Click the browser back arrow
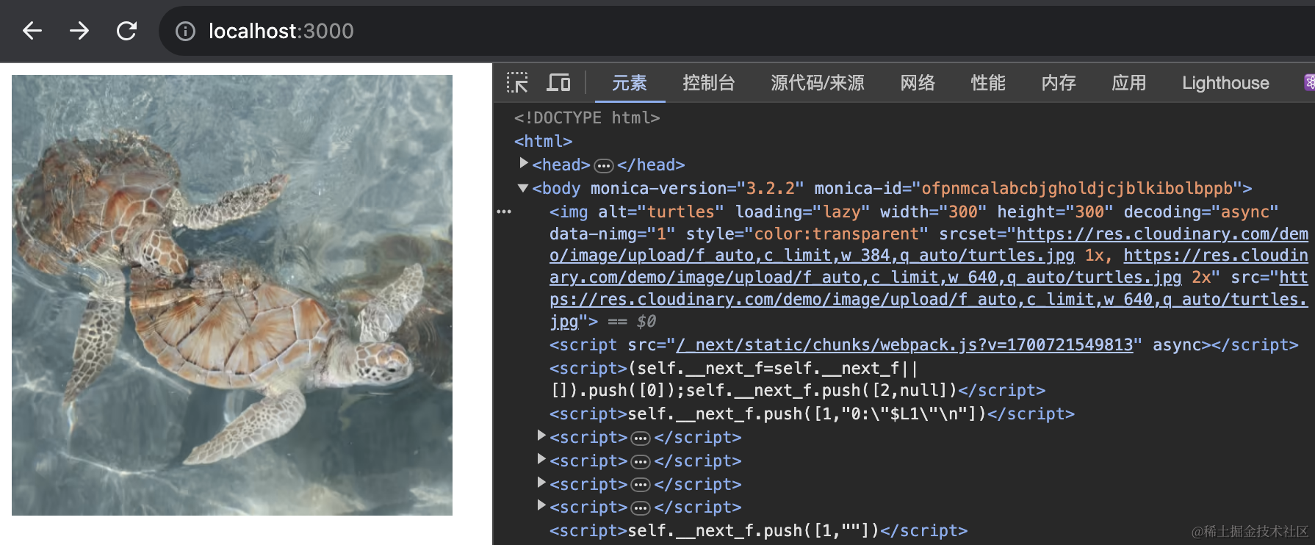This screenshot has width=1315, height=545. (32, 31)
